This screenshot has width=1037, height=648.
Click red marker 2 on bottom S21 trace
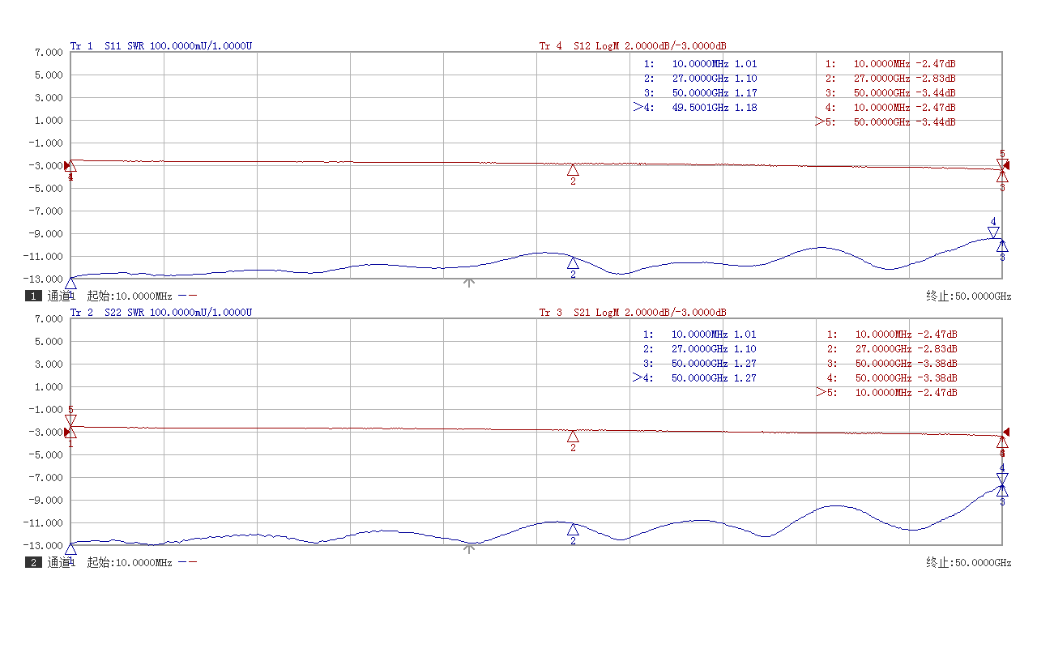pyautogui.click(x=573, y=437)
